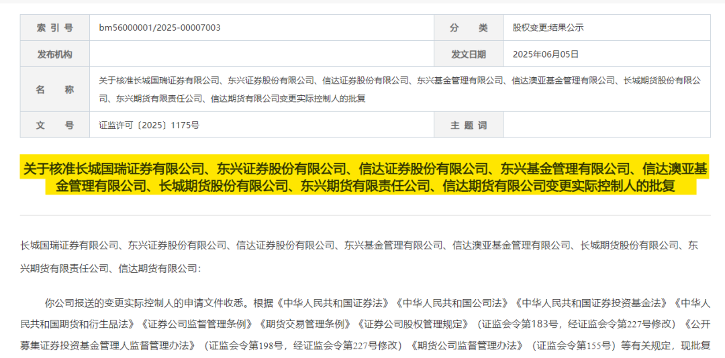Screen dimensions: 725x358
Task: Click the index number bm56000001/2025-00007003
Action: coord(160,27)
